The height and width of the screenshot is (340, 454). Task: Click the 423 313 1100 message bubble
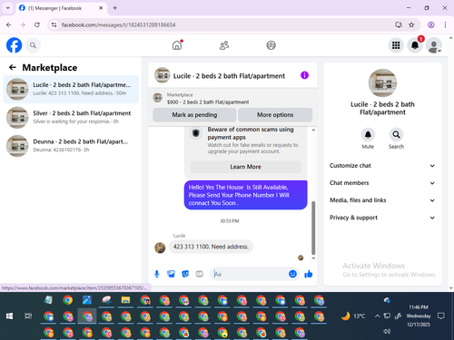[211, 247]
